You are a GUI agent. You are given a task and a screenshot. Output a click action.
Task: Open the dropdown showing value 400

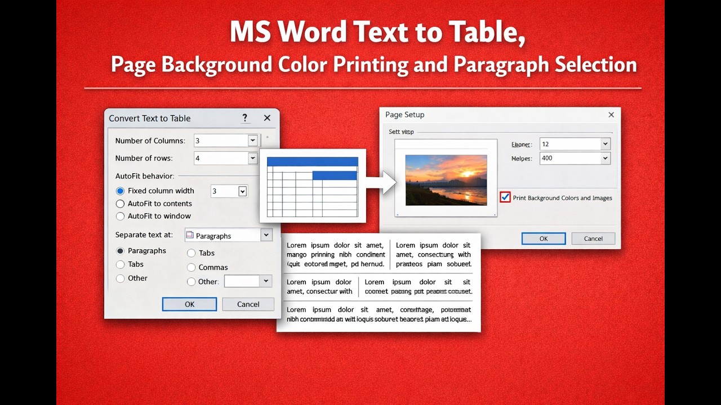point(605,158)
